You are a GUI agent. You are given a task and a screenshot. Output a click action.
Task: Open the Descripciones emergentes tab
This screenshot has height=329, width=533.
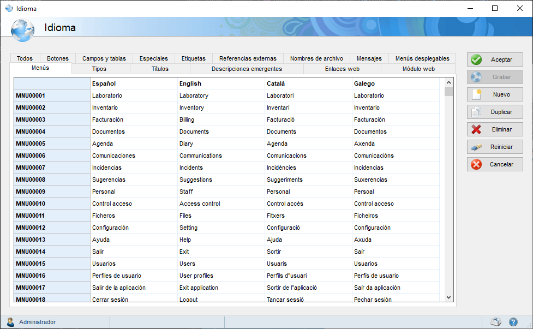point(247,69)
